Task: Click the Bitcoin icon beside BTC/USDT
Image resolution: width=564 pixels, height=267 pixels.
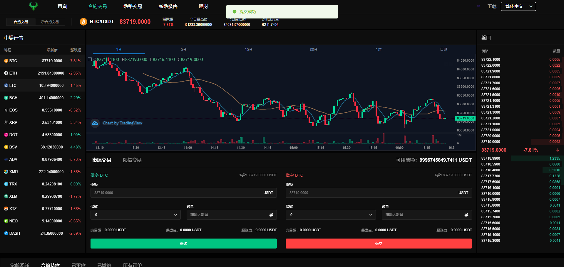Action: tap(83, 22)
